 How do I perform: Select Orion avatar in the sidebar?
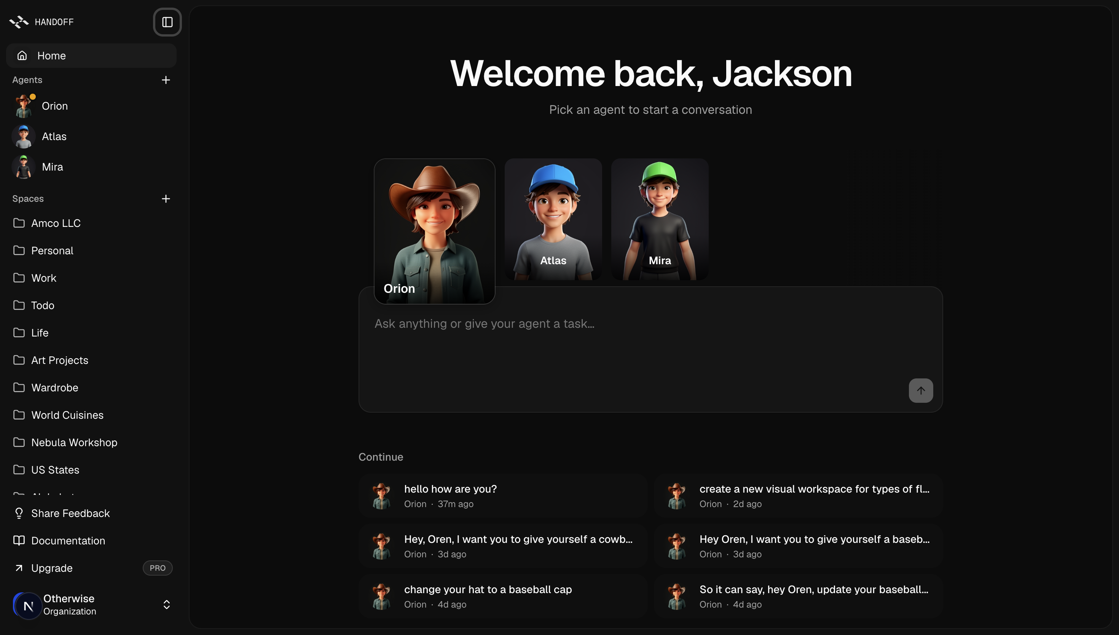24,106
